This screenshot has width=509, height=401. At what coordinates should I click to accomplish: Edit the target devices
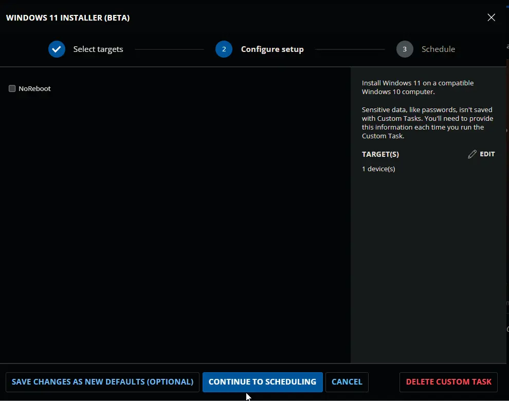click(481, 154)
